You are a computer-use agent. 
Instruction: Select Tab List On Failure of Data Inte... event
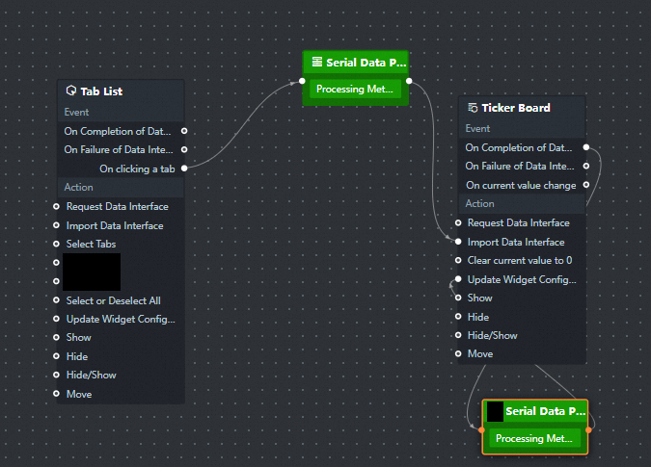[119, 149]
